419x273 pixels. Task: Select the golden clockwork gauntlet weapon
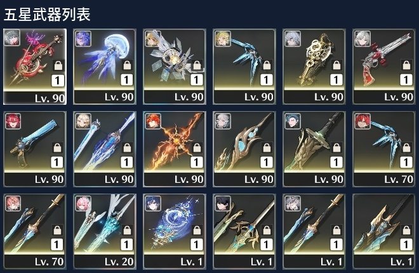pyautogui.click(x=314, y=67)
